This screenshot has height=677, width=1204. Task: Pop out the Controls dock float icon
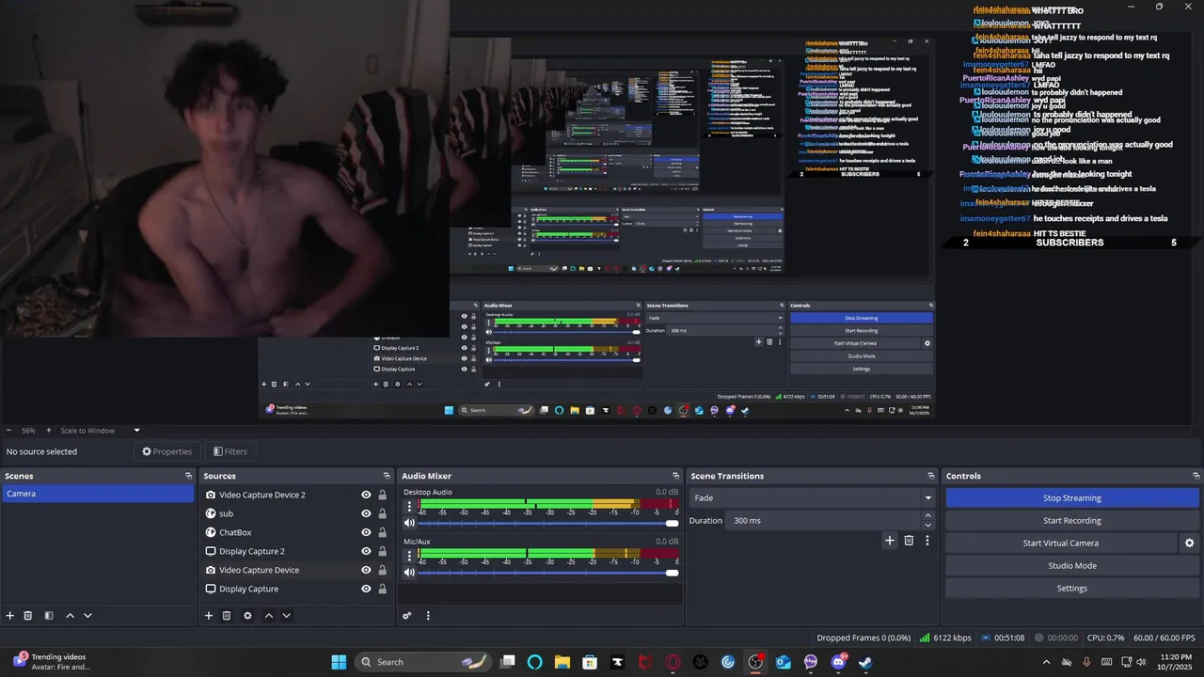tap(1196, 476)
